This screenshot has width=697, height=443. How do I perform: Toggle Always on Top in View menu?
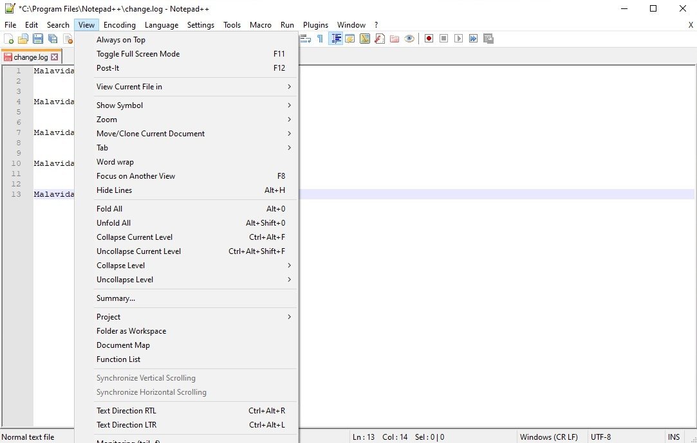(186, 40)
